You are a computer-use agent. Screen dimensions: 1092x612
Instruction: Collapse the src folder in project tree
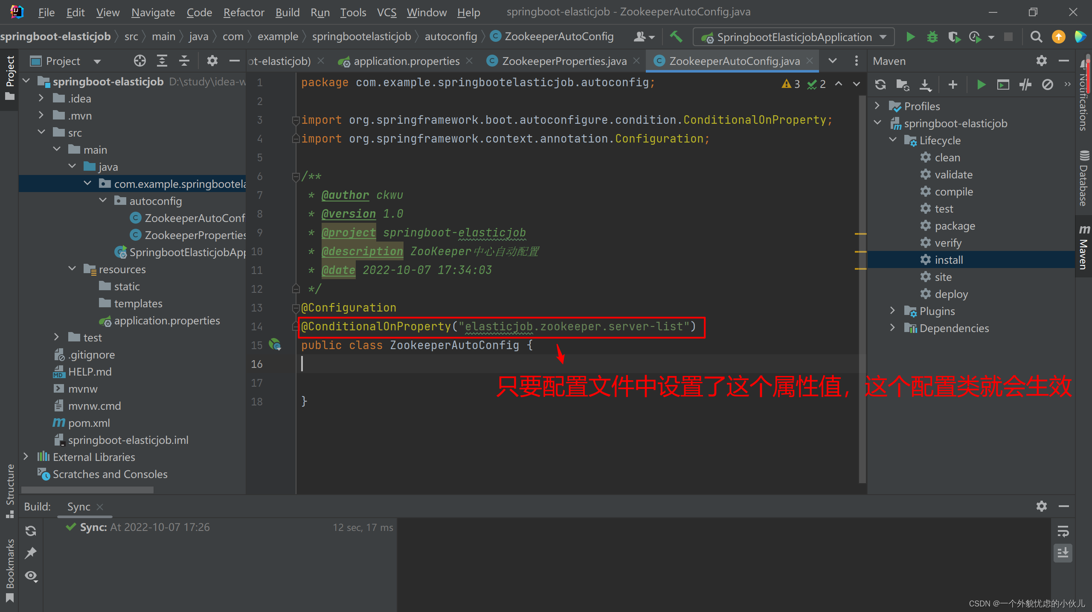click(41, 132)
